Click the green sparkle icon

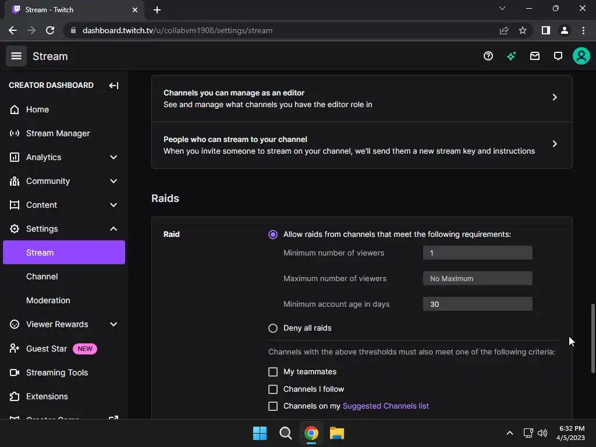511,56
